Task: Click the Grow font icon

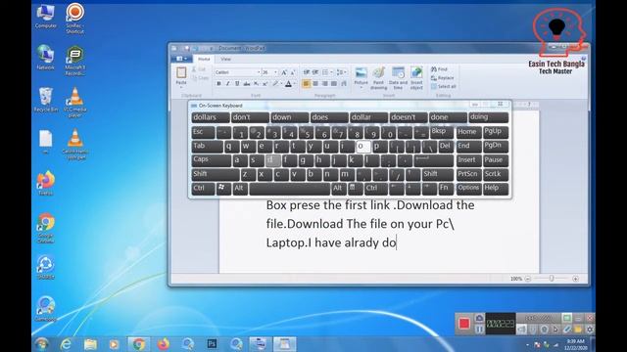Action: (284, 72)
